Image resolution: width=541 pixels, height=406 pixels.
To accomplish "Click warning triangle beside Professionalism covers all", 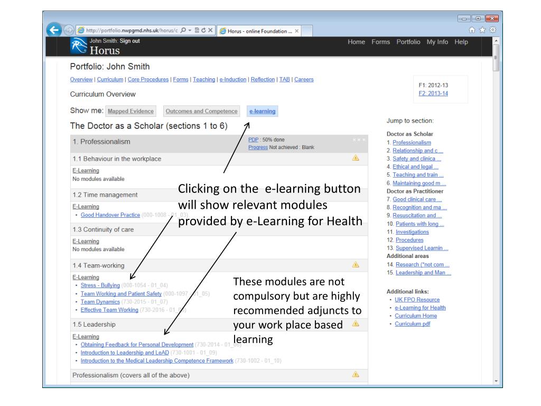I will tap(356, 374).
